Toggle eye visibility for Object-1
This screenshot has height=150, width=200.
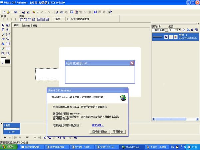point(166,37)
